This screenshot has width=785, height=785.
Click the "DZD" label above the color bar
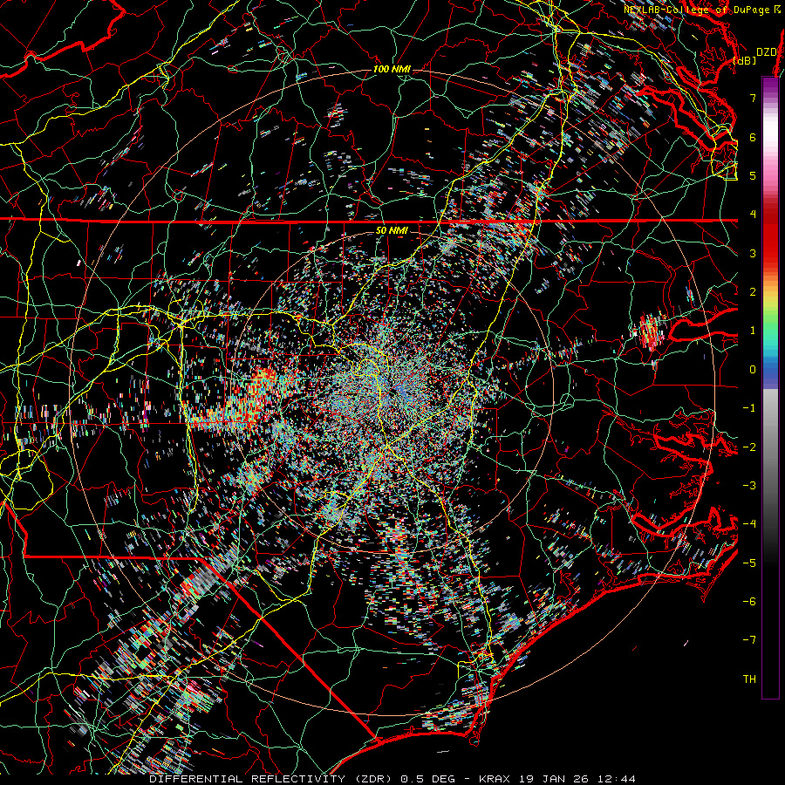coord(766,52)
